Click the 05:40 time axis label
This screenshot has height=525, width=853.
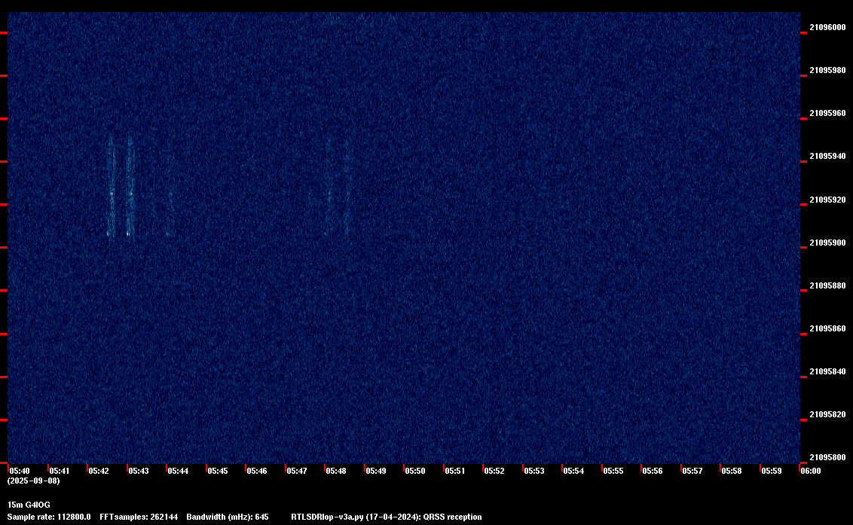coord(20,471)
